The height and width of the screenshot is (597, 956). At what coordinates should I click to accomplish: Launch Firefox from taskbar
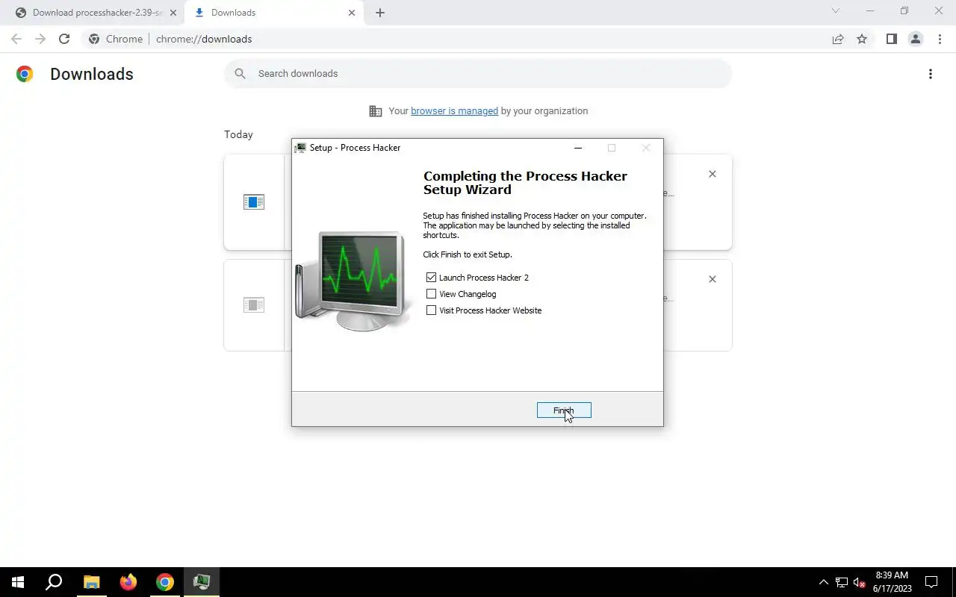128,582
